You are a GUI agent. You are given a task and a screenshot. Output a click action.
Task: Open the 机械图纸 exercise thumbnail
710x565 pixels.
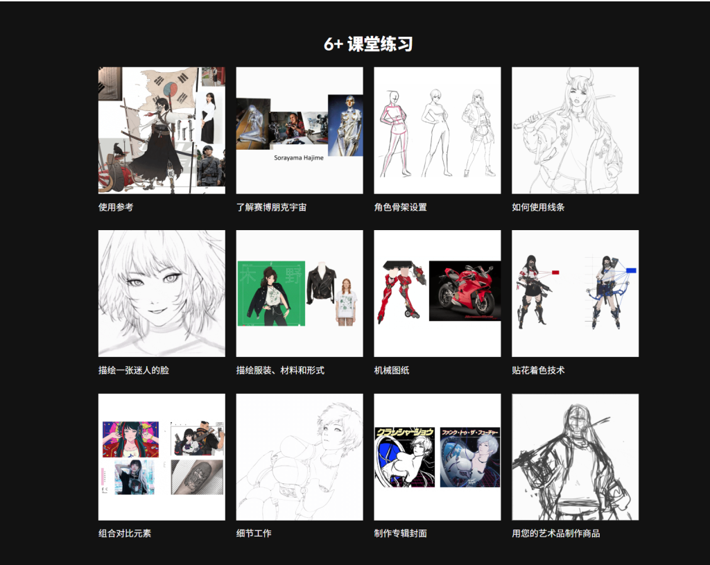[438, 293]
